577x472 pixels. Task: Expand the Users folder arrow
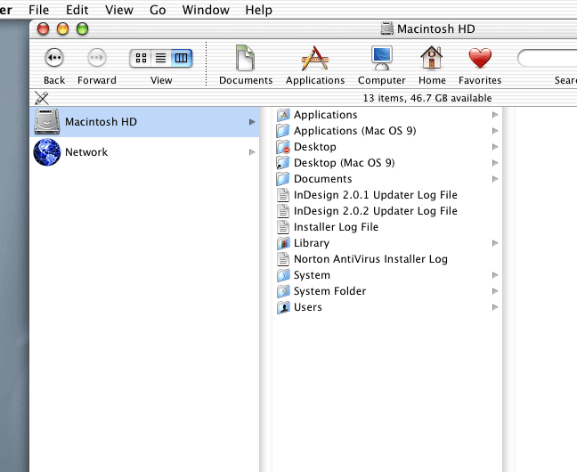495,307
